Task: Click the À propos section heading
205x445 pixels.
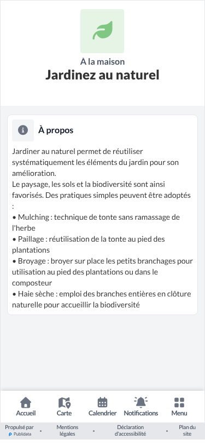Action: pos(56,130)
